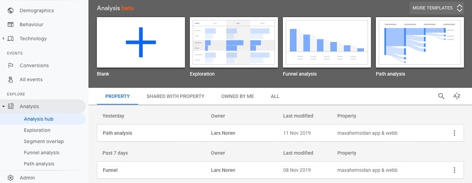Image resolution: width=472 pixels, height=183 pixels.
Task: Click the search magnifier icon
Action: click(x=441, y=96)
